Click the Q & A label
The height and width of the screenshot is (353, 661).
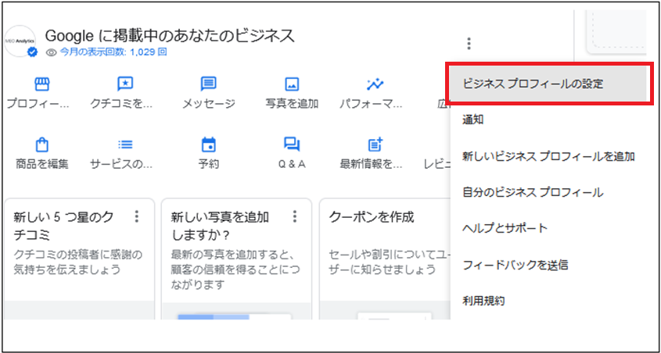click(292, 164)
